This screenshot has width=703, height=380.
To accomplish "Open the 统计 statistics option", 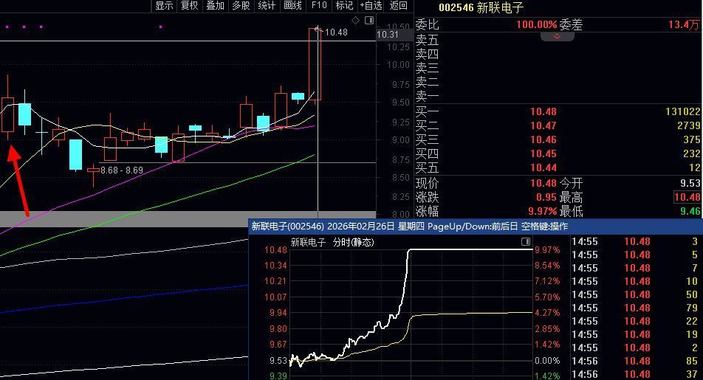I will [267, 5].
